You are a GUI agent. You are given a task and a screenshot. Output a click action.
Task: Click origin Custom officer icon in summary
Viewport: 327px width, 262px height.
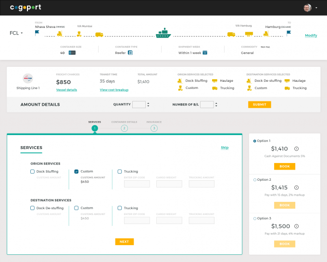coord(180,88)
